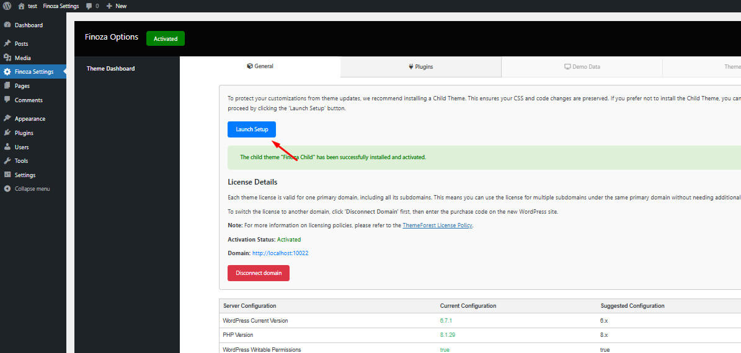
Task: Click the plug icon on Plugins tab
Action: pyautogui.click(x=411, y=66)
